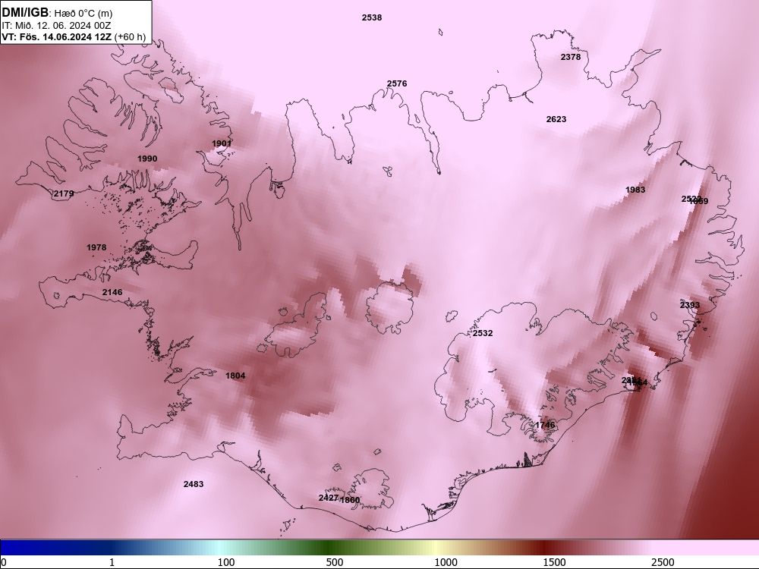Click the colorbar label 100
The height and width of the screenshot is (569, 759).
pos(226,562)
